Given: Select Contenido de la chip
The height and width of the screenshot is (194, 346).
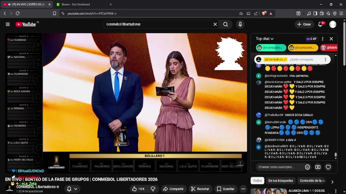Looking at the screenshot, I should tap(313, 181).
